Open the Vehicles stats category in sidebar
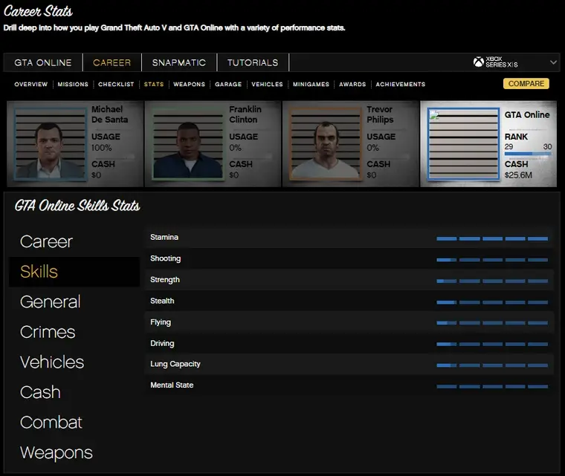The width and height of the screenshot is (565, 476). point(52,362)
